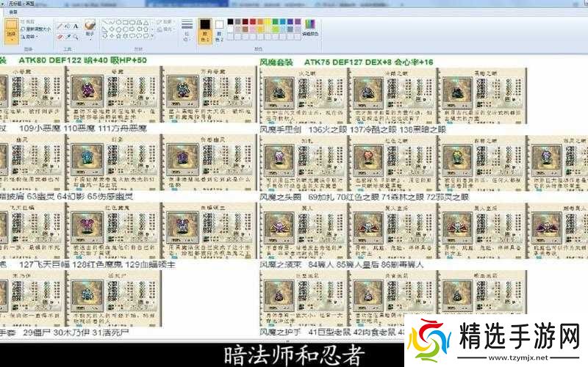This screenshot has width=588, height=367.
Task: Pick the green color swatch
Action: pyautogui.click(x=275, y=21)
